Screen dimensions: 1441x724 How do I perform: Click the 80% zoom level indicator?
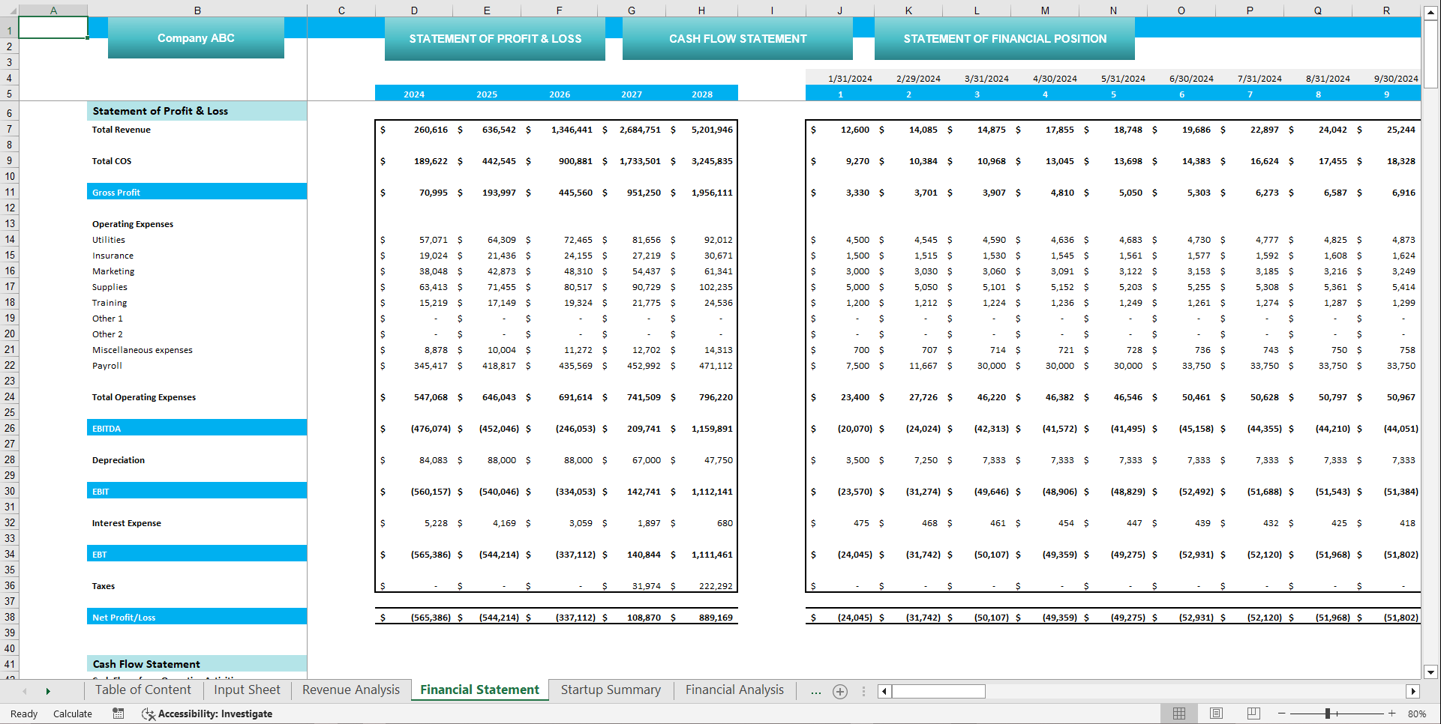[1416, 714]
